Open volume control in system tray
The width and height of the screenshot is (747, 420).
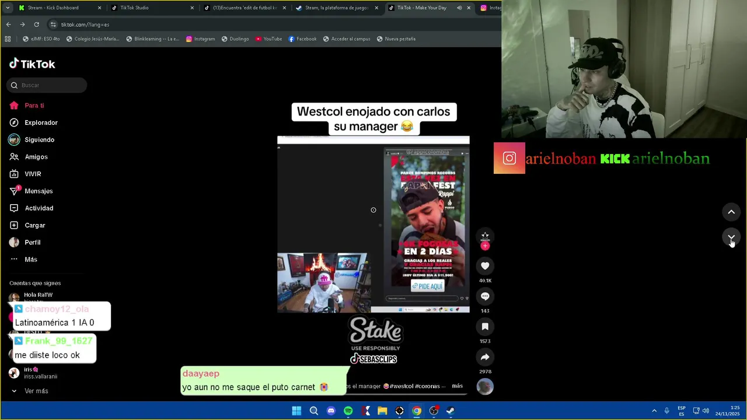tap(706, 411)
